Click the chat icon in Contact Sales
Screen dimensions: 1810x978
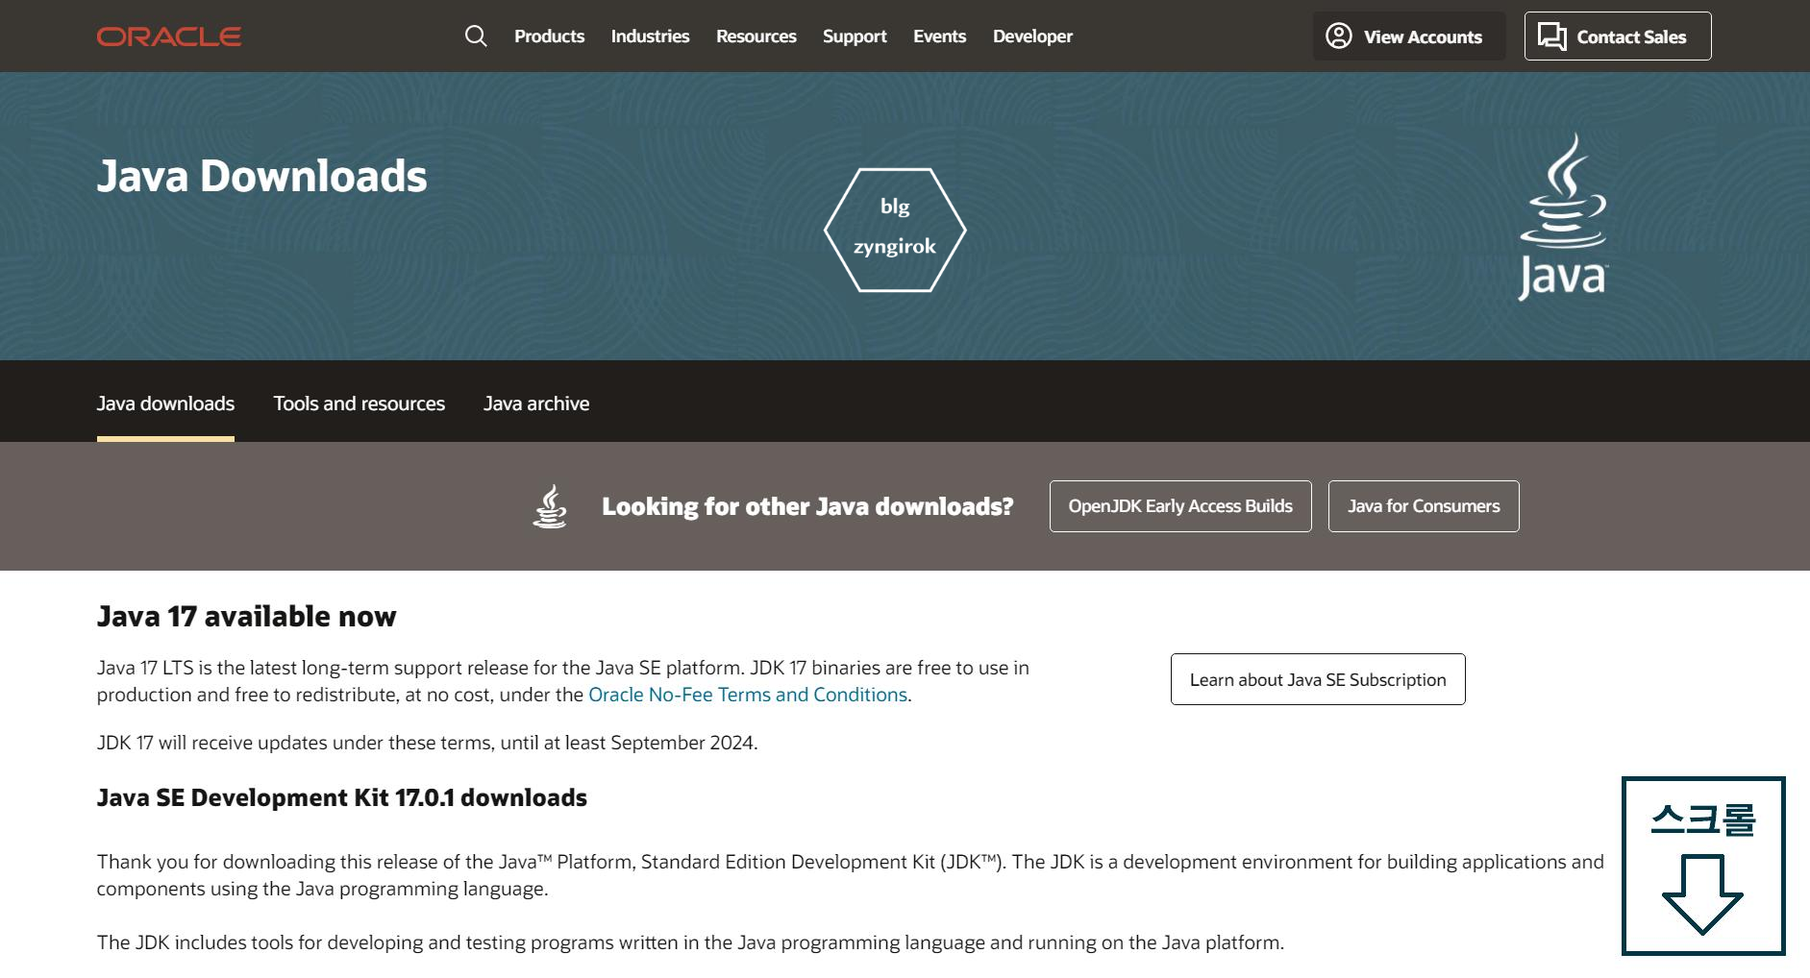tap(1552, 37)
